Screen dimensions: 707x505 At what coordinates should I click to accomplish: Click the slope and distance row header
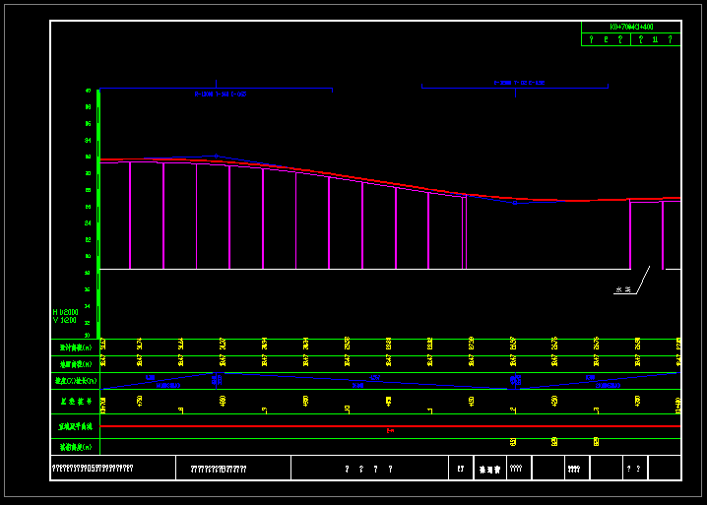[76, 381]
